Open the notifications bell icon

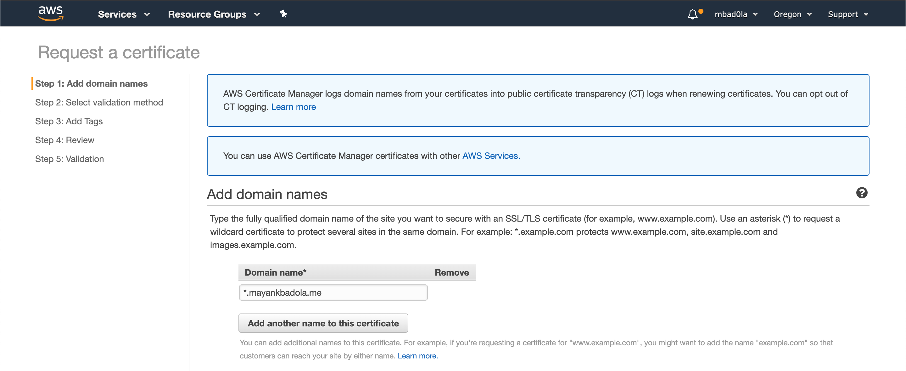pos(692,14)
